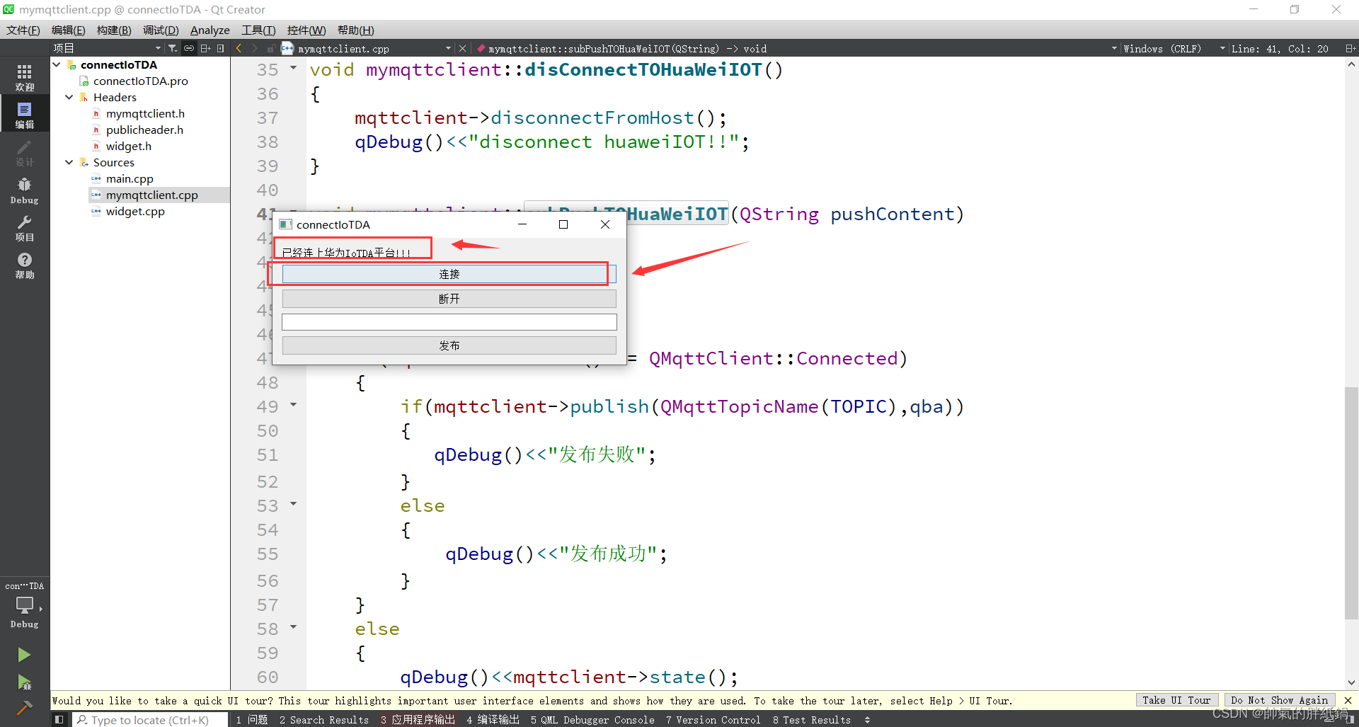Open the 7 Version Control pane
This screenshot has height=727, width=1359.
pyautogui.click(x=713, y=720)
